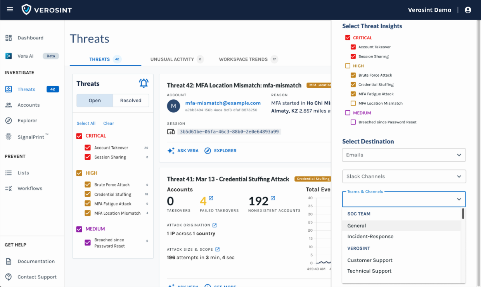
Task: Open external link icon beside Failed Takeovers 4
Action: [x=211, y=198]
